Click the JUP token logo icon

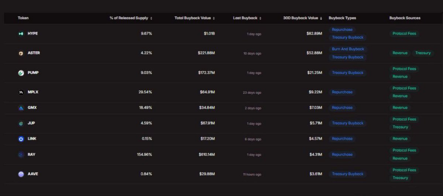21,123
